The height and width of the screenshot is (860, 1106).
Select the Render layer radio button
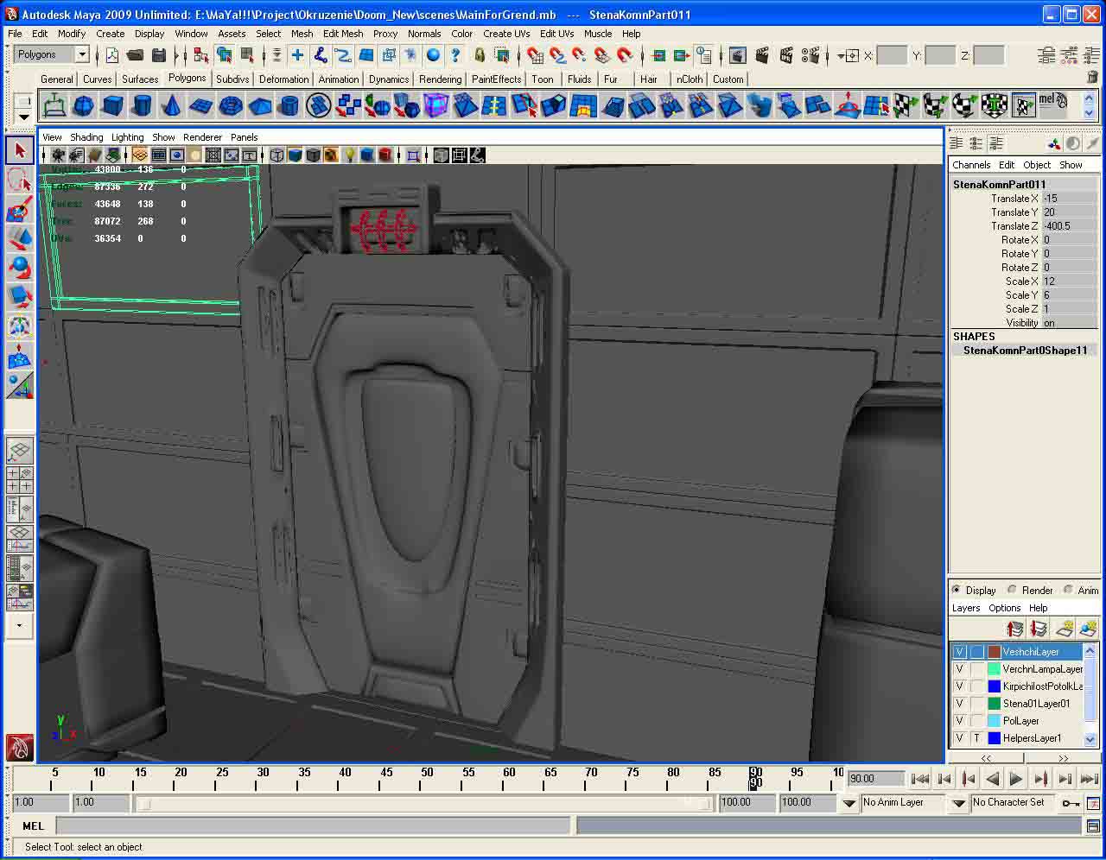(x=1012, y=590)
